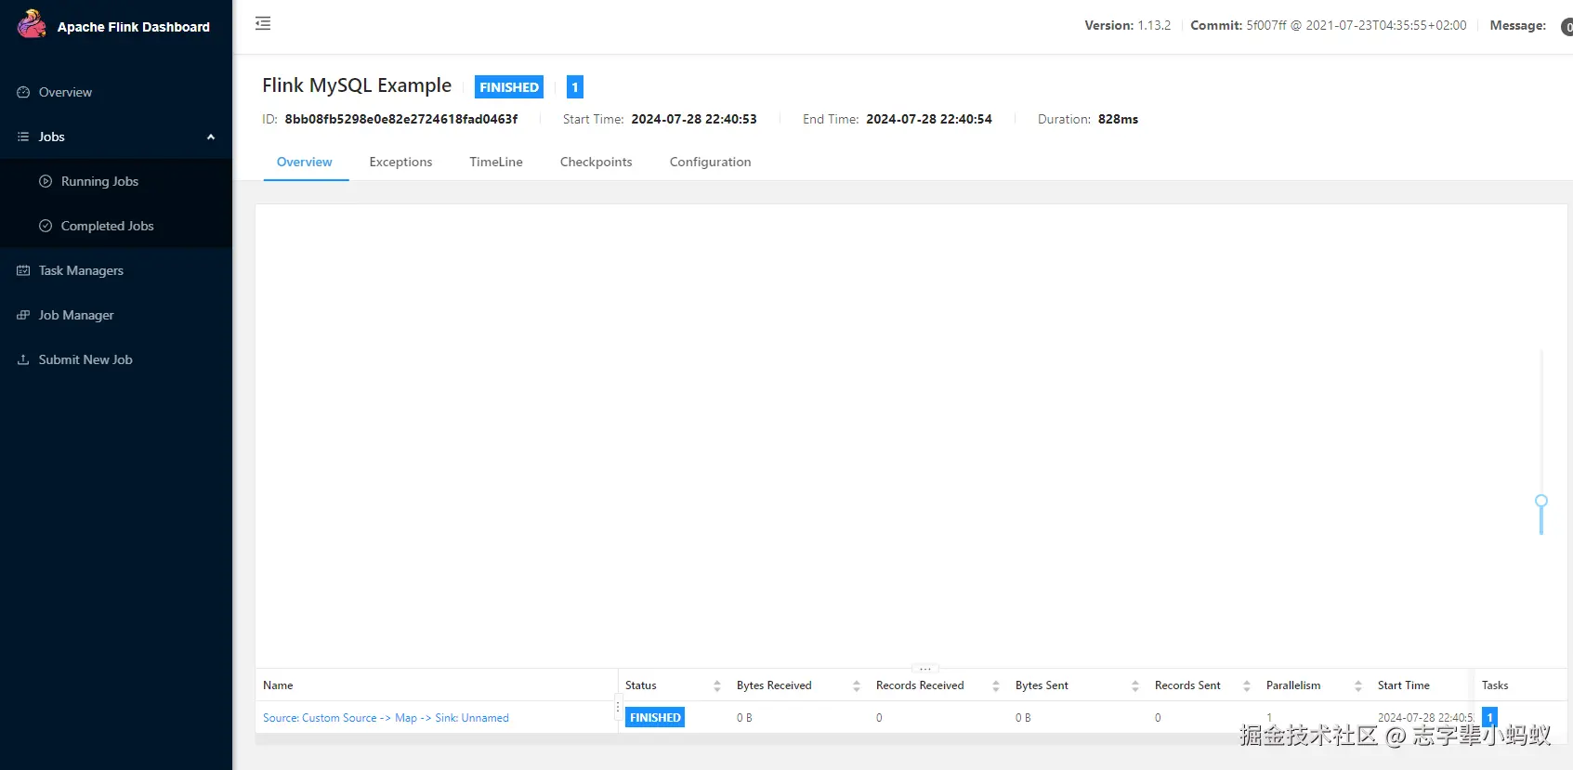Viewport: 1573px width, 770px height.
Task: Click the Name column header
Action: 278,685
